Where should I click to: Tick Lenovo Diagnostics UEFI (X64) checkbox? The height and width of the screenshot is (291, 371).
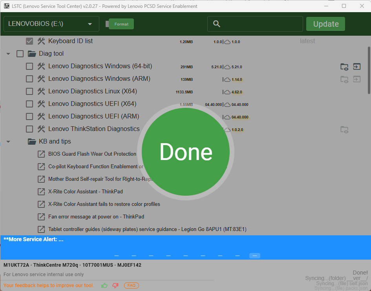29,104
